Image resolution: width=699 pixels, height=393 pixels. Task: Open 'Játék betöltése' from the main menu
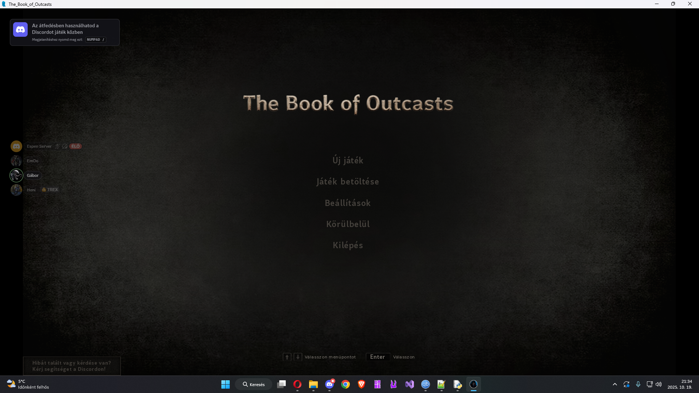348,182
